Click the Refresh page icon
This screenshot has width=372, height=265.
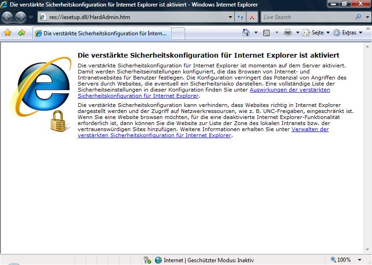240,17
